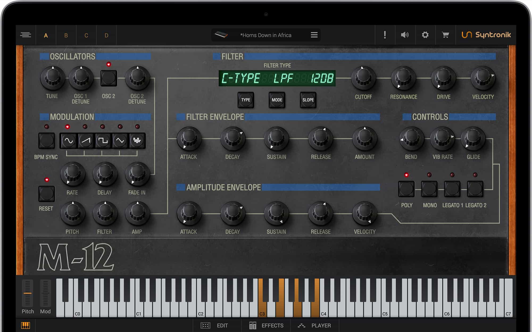Select the triangle LFO waveform button
This screenshot has width=532, height=332.
pyautogui.click(x=120, y=140)
